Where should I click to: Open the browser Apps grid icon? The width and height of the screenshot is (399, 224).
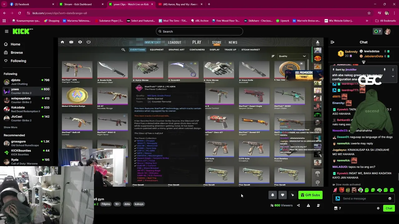tap(4, 21)
